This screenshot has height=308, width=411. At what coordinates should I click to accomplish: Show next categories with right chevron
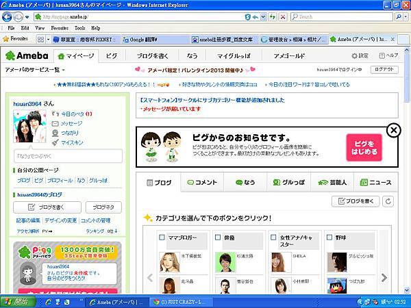[x=384, y=278]
